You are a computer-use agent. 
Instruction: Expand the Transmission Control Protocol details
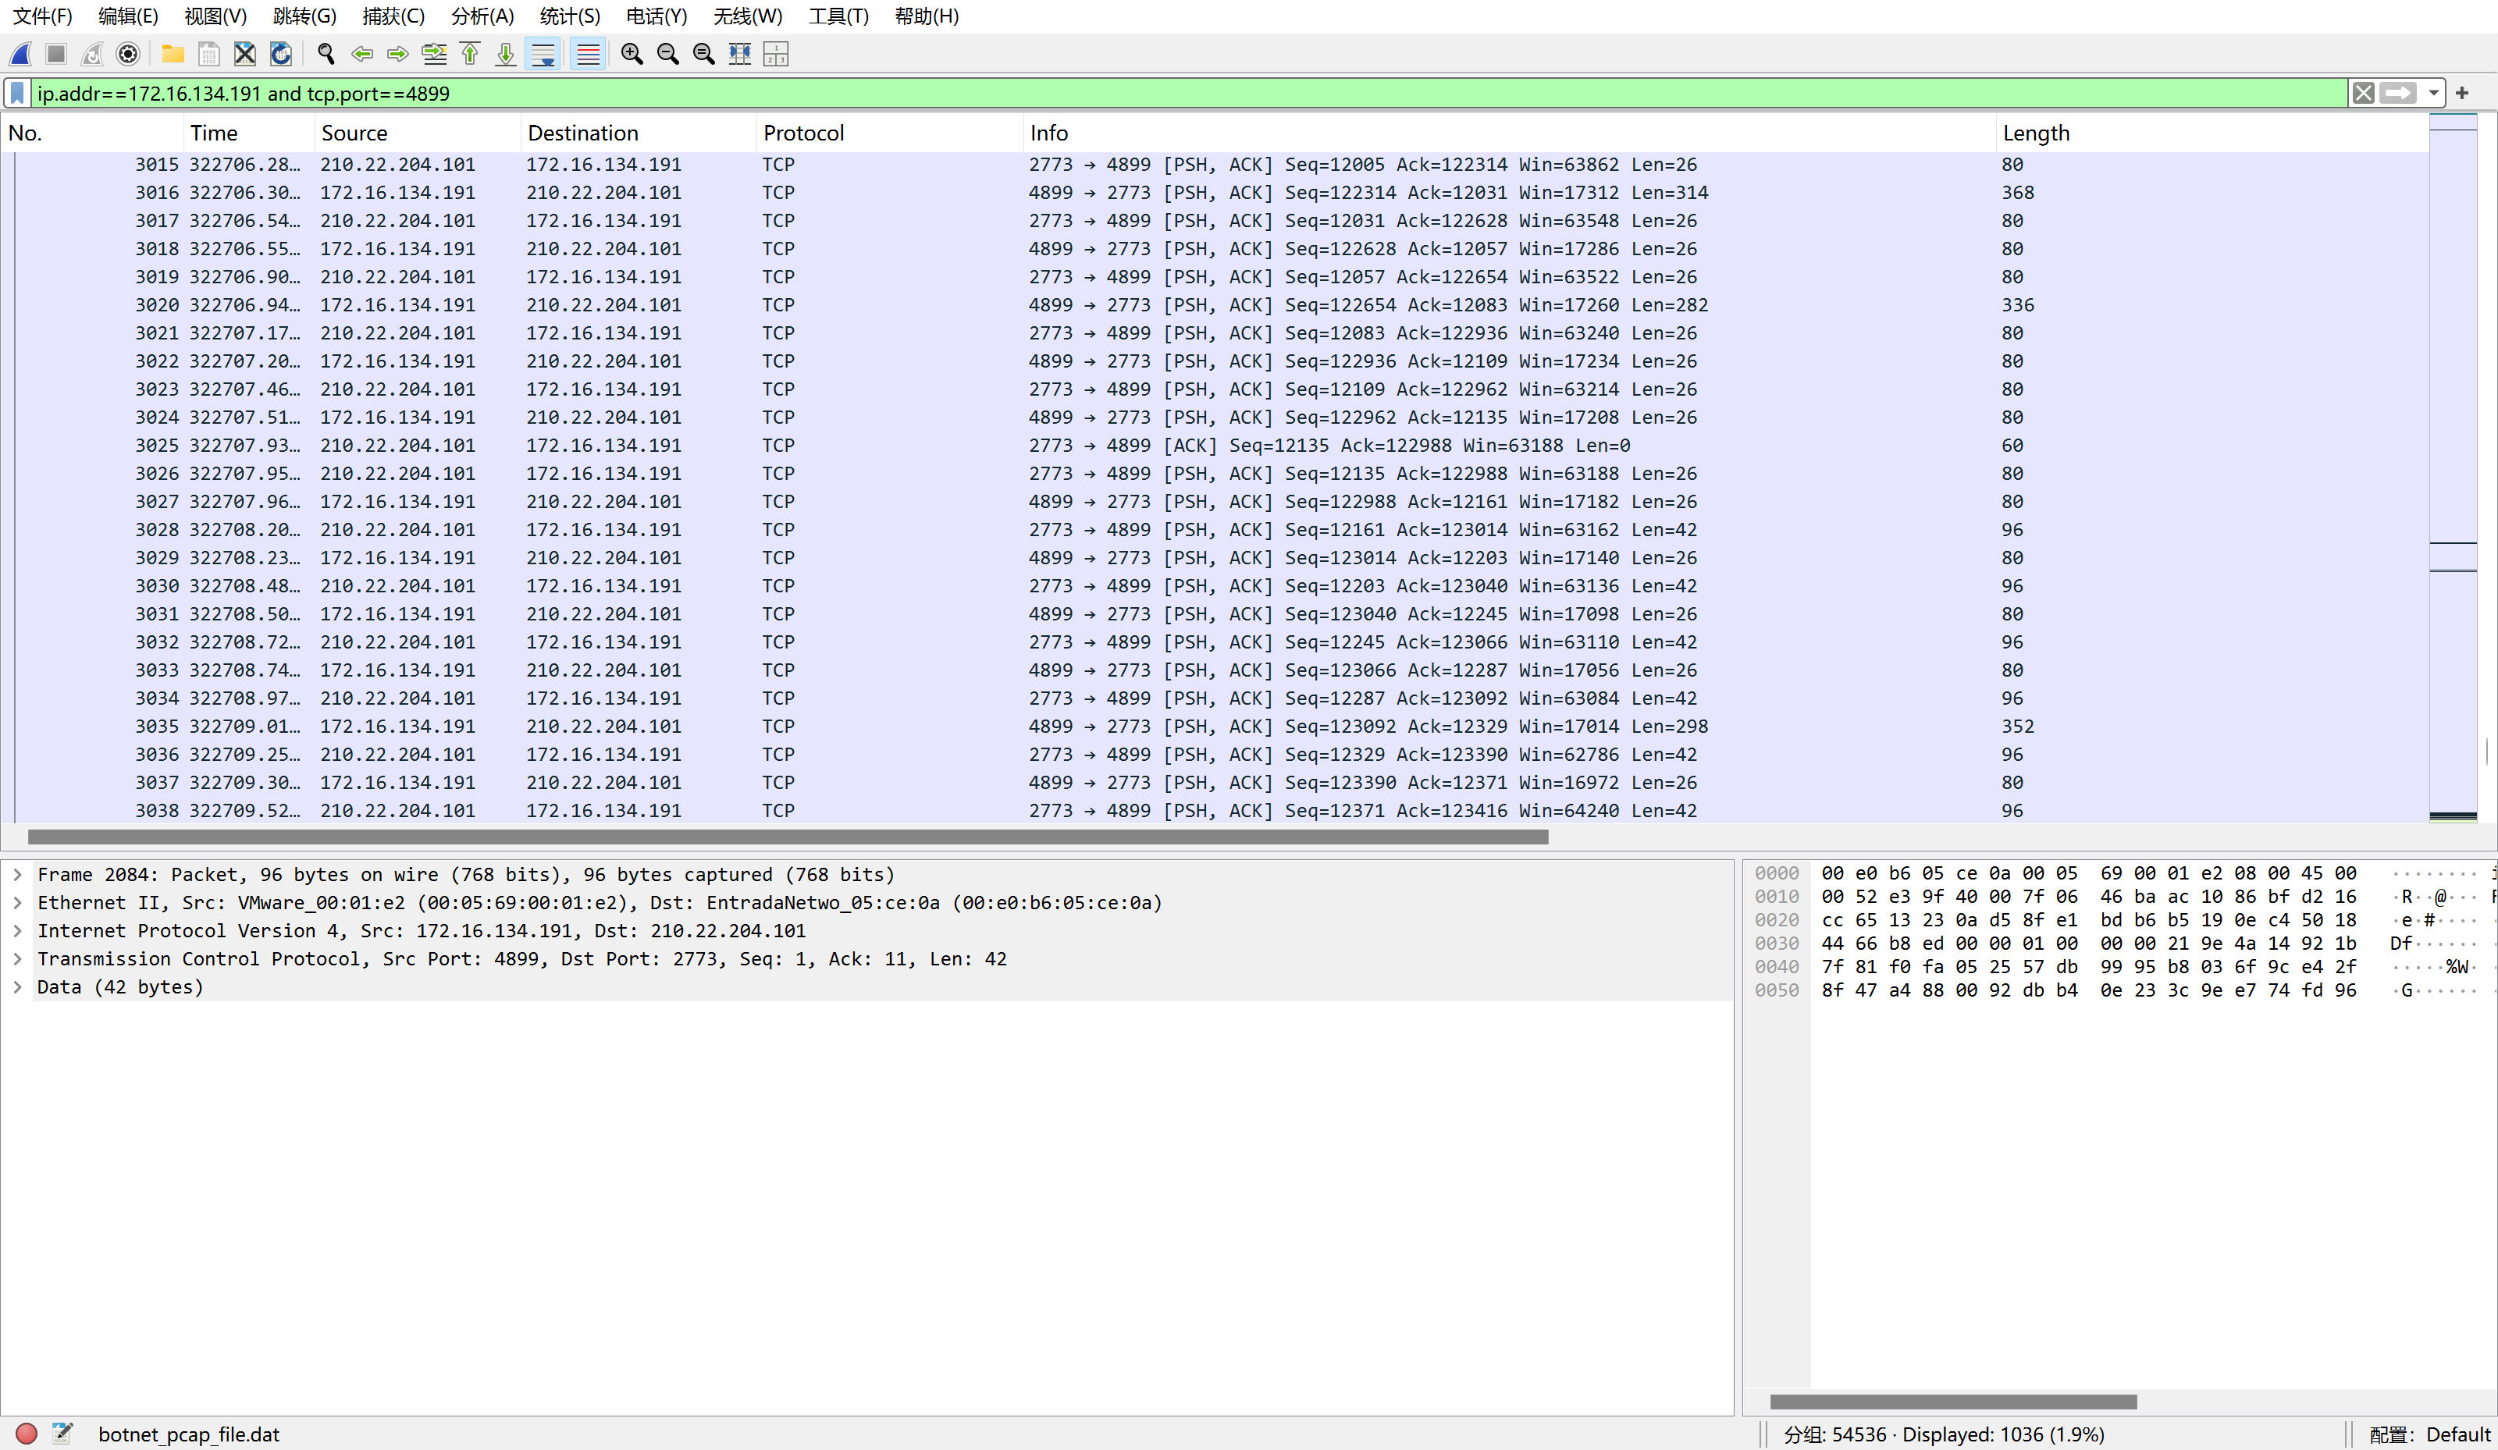[x=18, y=958]
